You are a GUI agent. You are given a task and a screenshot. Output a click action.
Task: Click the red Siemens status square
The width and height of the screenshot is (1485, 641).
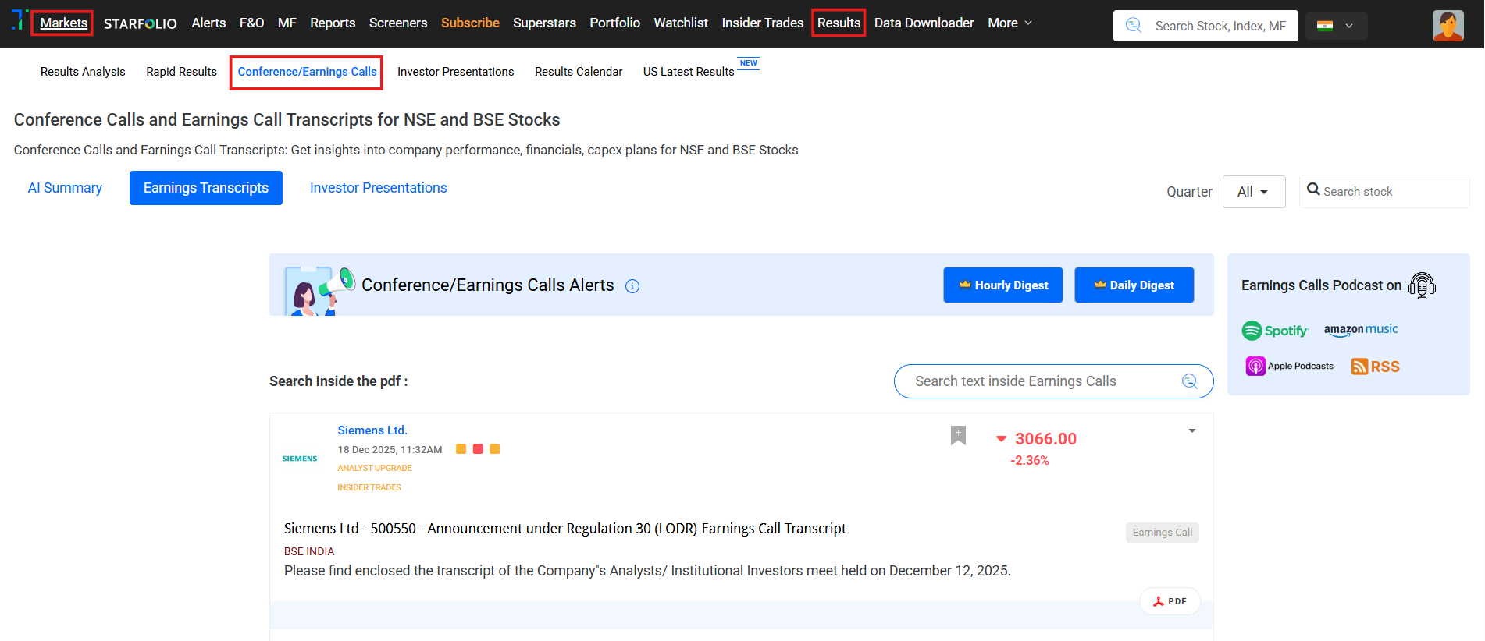(478, 449)
